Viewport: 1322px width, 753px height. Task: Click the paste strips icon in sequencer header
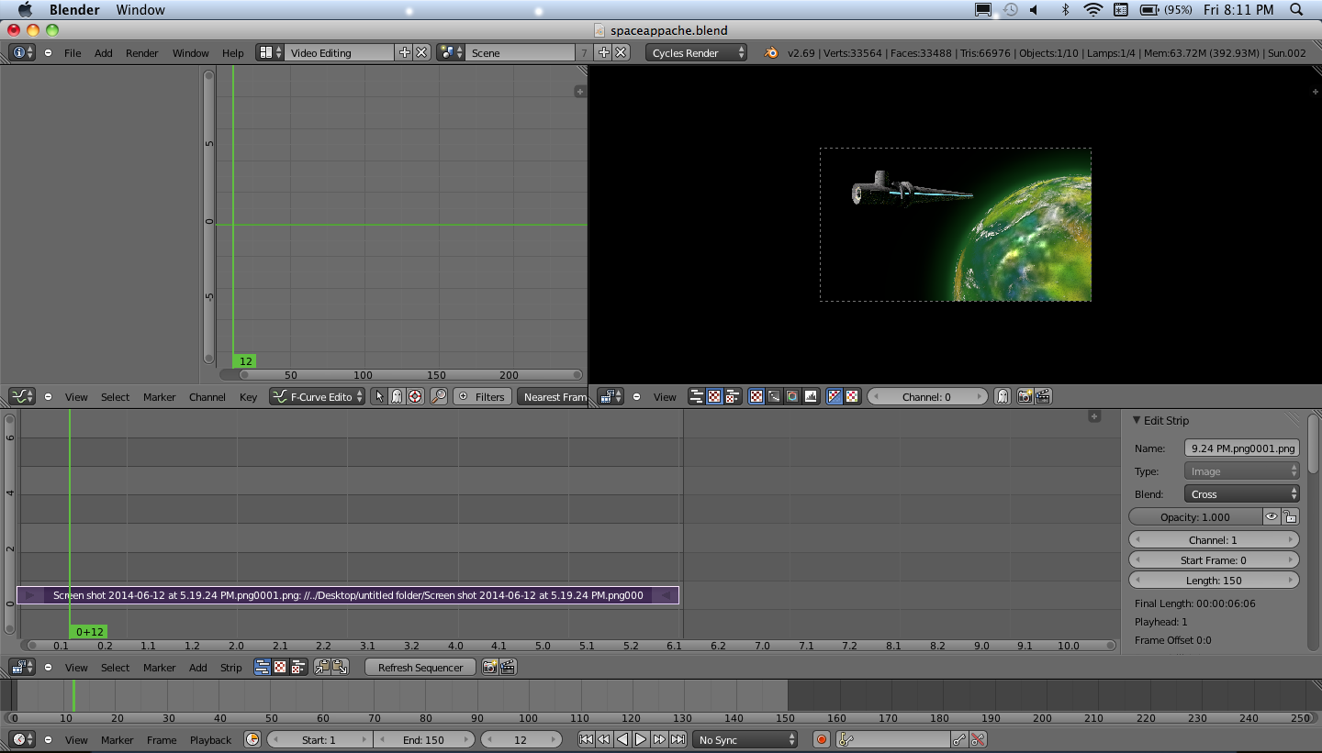point(340,668)
